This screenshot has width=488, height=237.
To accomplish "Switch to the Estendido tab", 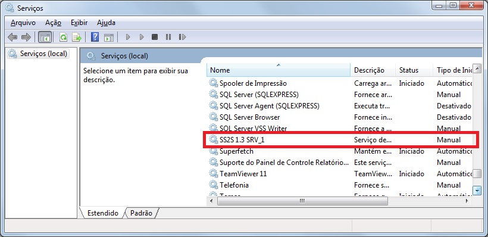I will (x=103, y=213).
